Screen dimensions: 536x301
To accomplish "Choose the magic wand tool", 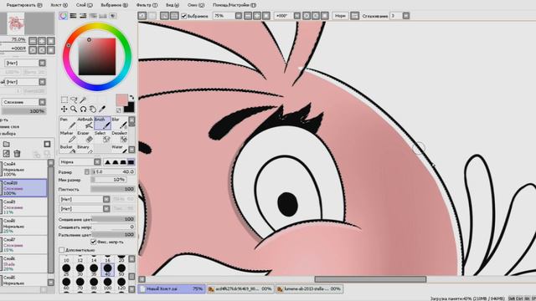I will tap(83, 99).
